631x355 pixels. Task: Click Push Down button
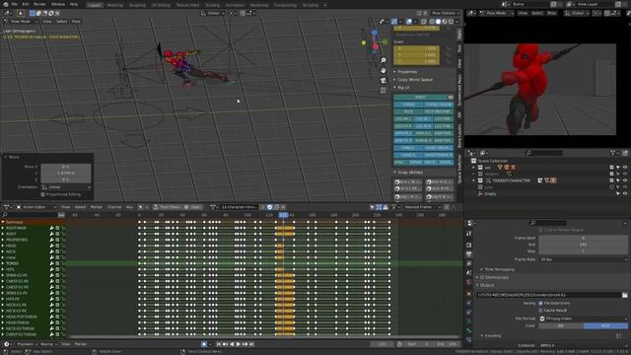167,207
